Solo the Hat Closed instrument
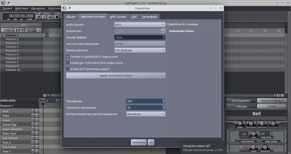 (37, 138)
